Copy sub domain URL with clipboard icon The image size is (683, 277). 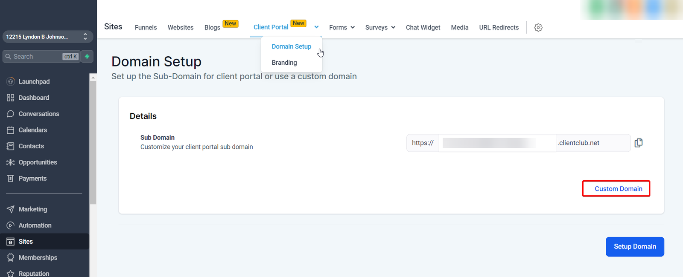(x=639, y=143)
